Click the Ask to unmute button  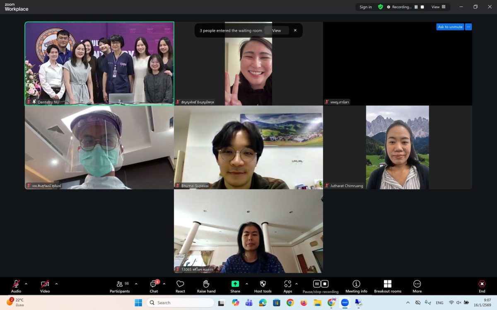tap(450, 27)
